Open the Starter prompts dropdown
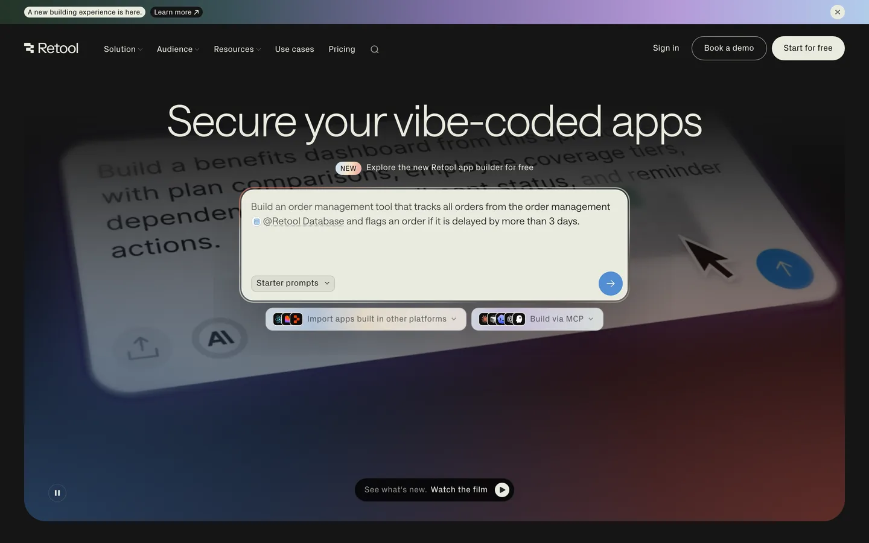The height and width of the screenshot is (543, 869). [293, 284]
